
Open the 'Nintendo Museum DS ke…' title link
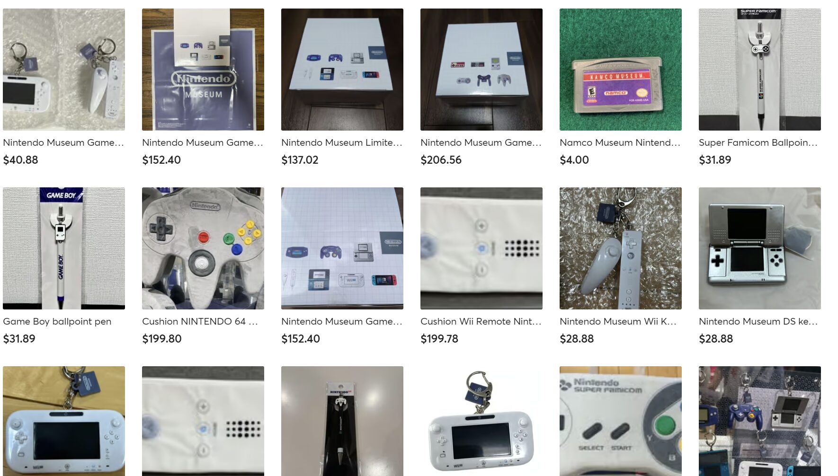tap(758, 321)
